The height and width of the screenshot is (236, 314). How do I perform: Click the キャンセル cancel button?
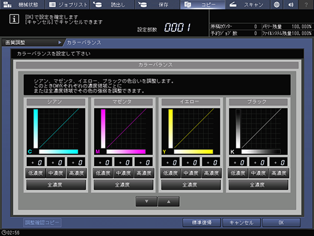[241, 223]
